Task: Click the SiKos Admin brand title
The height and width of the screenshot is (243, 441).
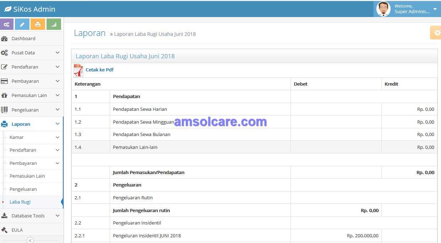Action: [34, 9]
